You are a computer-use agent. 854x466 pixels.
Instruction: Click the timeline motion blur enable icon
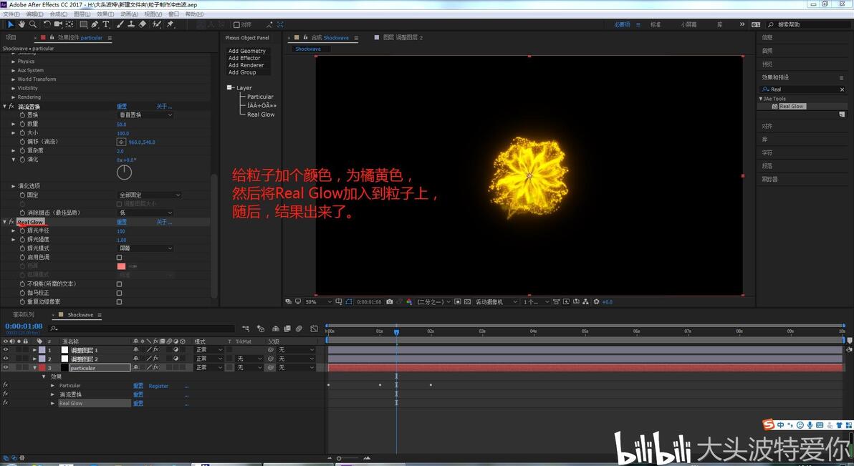tap(299, 329)
